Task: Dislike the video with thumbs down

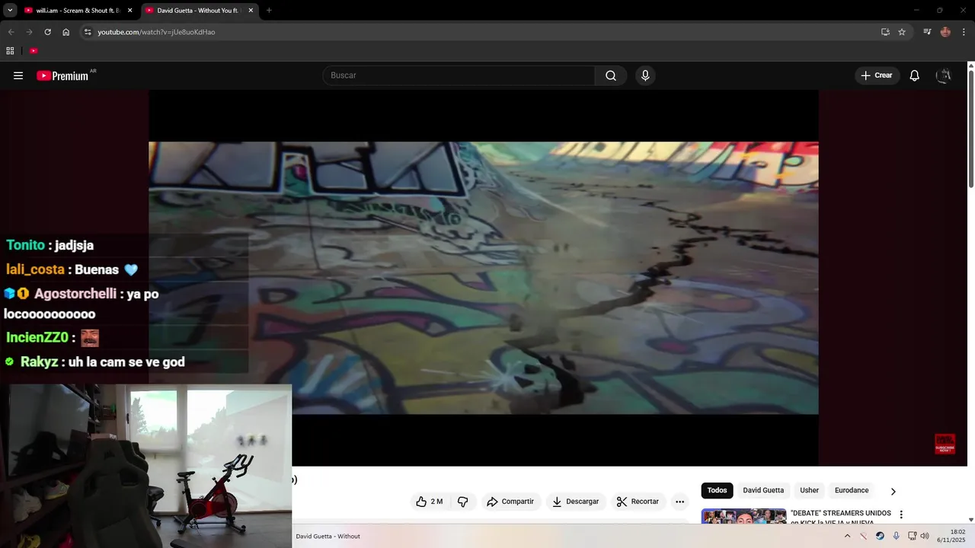Action: pyautogui.click(x=462, y=502)
